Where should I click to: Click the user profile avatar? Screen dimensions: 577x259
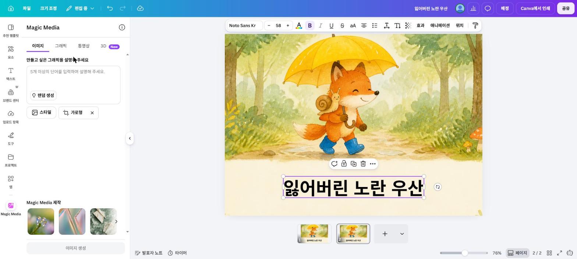click(460, 8)
